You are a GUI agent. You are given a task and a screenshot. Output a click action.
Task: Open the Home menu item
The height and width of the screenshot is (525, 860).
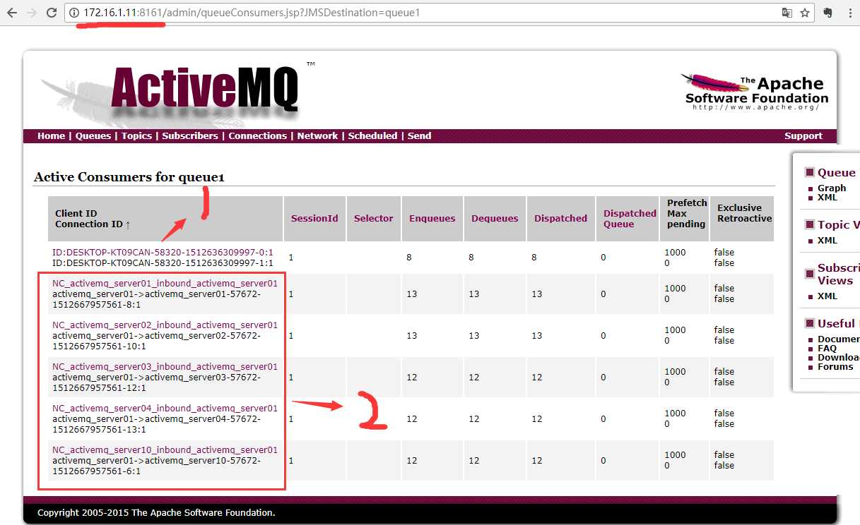coord(51,136)
